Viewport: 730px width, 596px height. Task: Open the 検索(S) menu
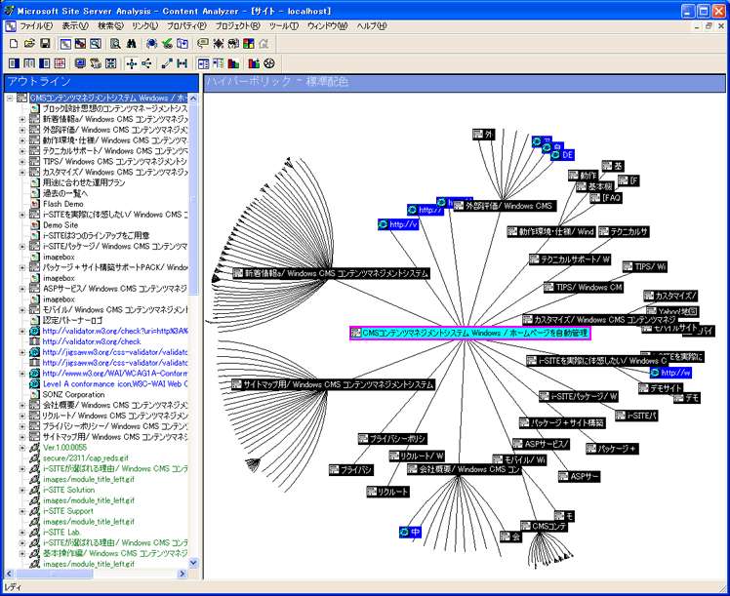(110, 26)
